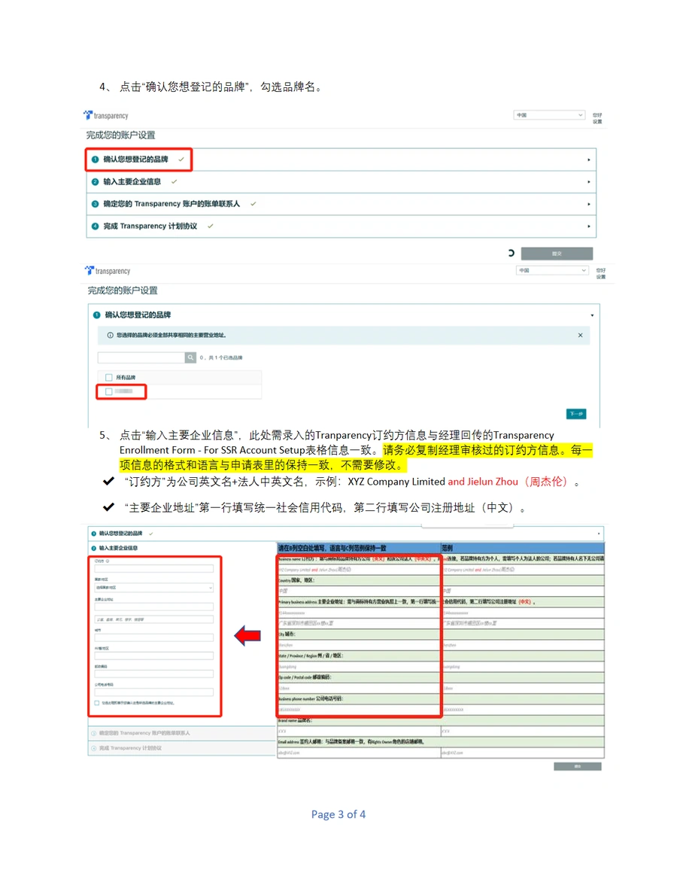Click the "完成您的账户设置" heading above four steps
This screenshot has width=677, height=876.
click(x=120, y=135)
